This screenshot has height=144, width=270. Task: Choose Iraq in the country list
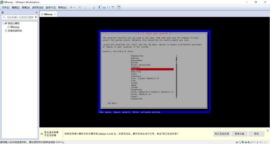pos(133,81)
